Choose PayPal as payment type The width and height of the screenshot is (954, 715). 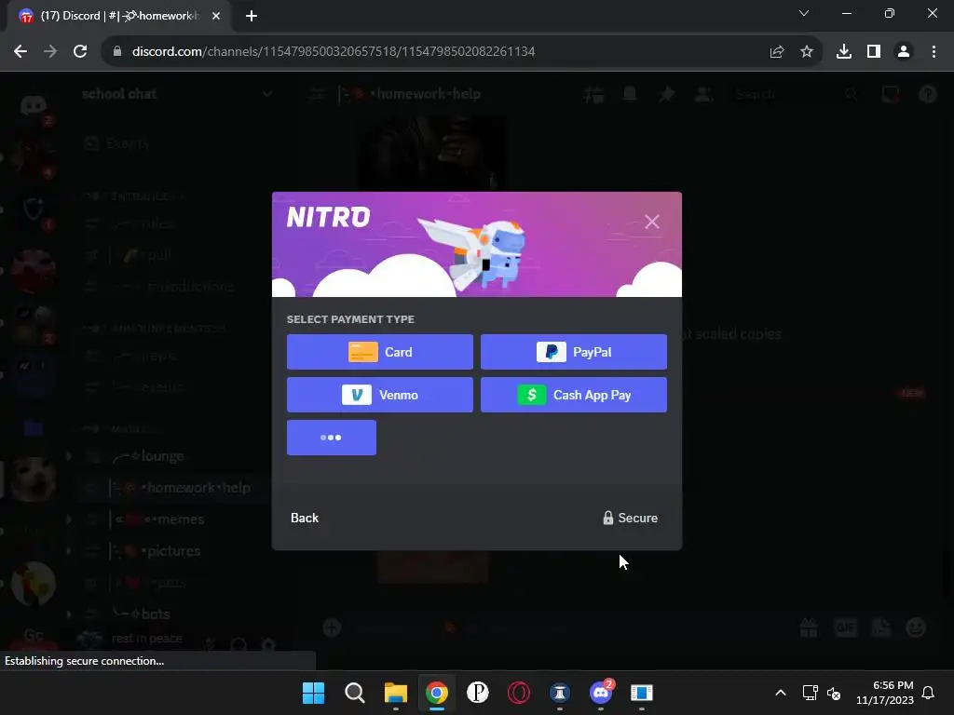(574, 352)
